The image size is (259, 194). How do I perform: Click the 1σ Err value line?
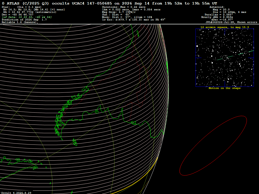[x=134, y=20]
